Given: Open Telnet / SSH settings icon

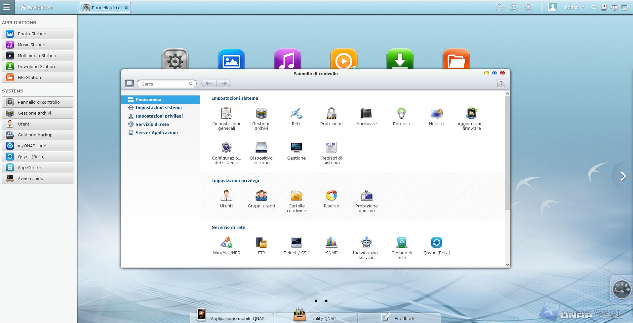Looking at the screenshot, I should coord(296,243).
